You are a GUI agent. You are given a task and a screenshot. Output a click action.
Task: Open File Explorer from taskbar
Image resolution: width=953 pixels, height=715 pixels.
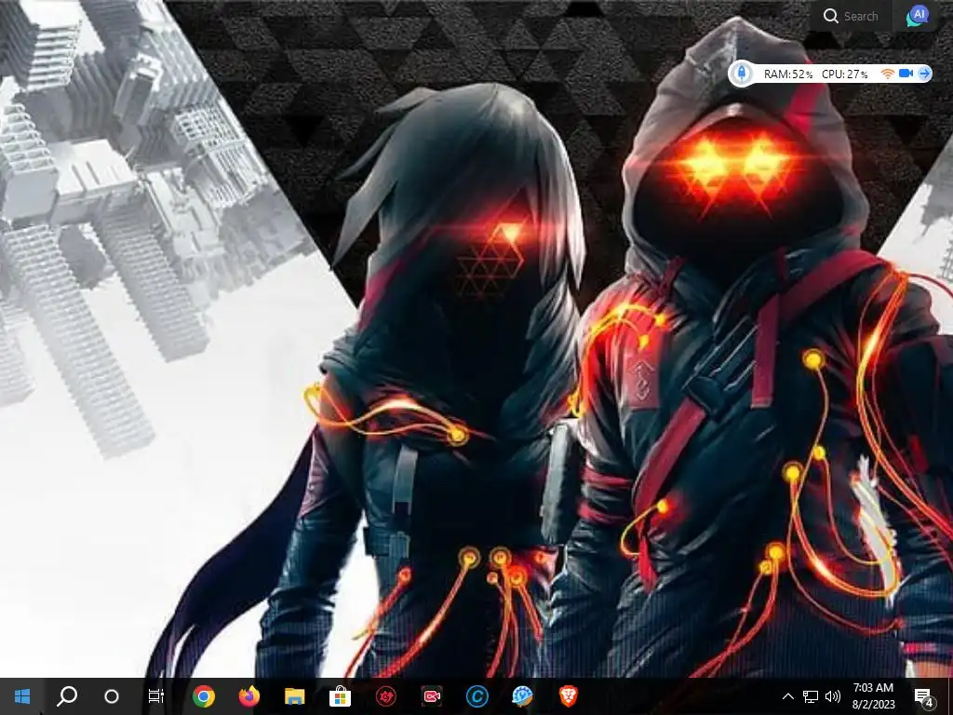click(x=295, y=696)
